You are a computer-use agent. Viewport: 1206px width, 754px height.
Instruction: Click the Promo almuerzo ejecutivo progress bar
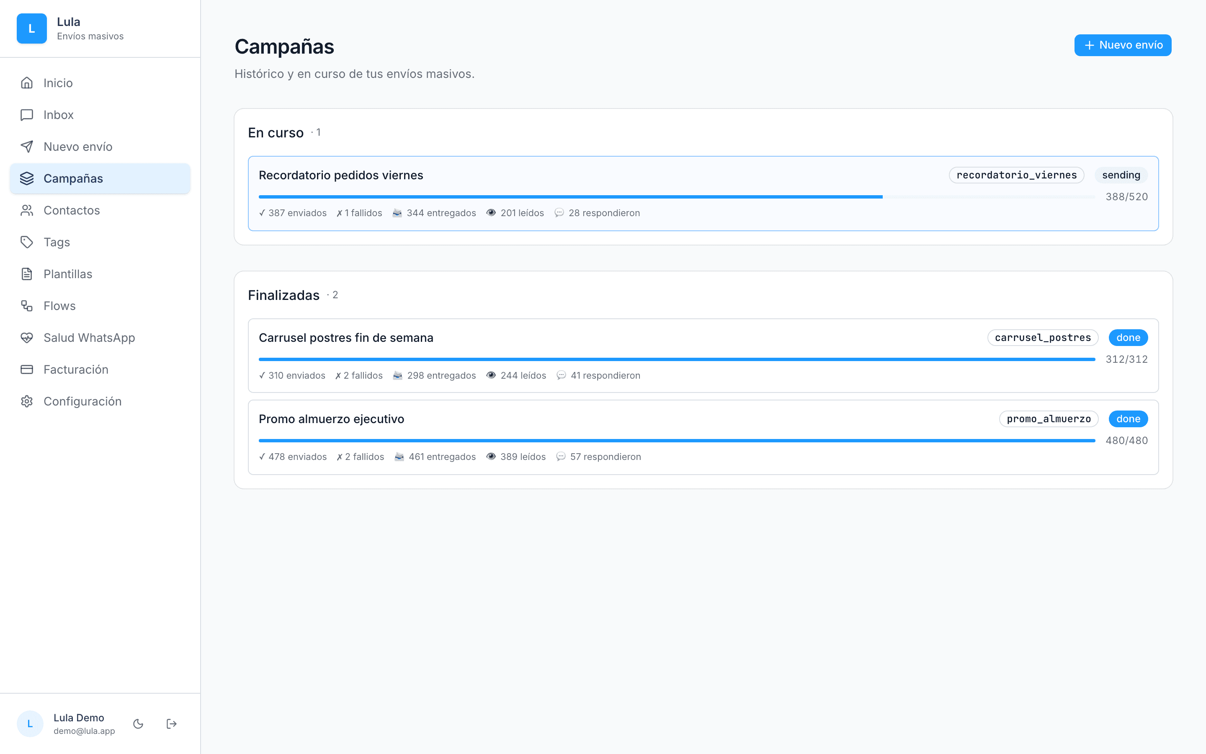tap(677, 441)
